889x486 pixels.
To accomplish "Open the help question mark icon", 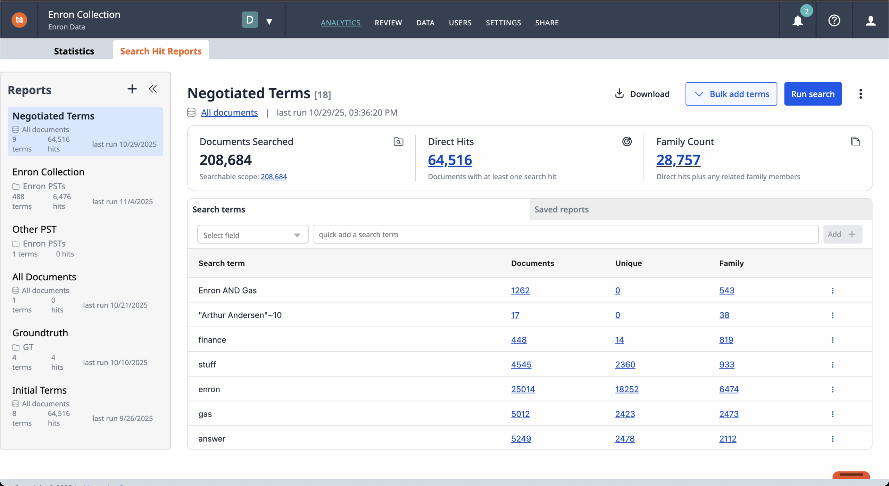I will tap(834, 20).
